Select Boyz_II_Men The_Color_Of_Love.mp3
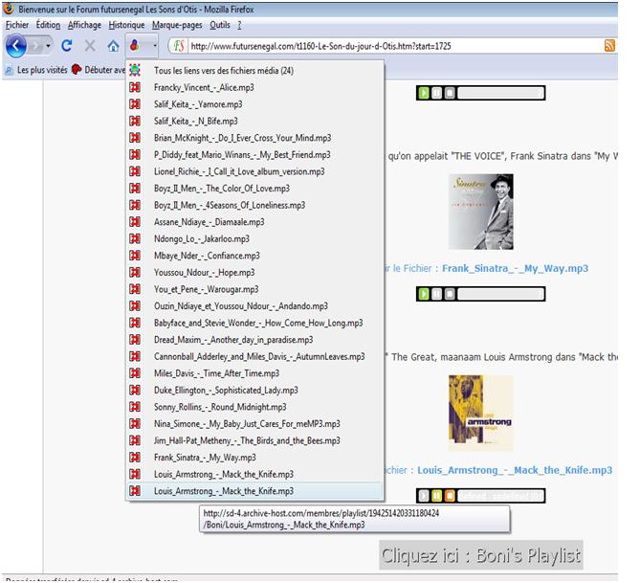This screenshot has width=640, height=583. click(254, 188)
